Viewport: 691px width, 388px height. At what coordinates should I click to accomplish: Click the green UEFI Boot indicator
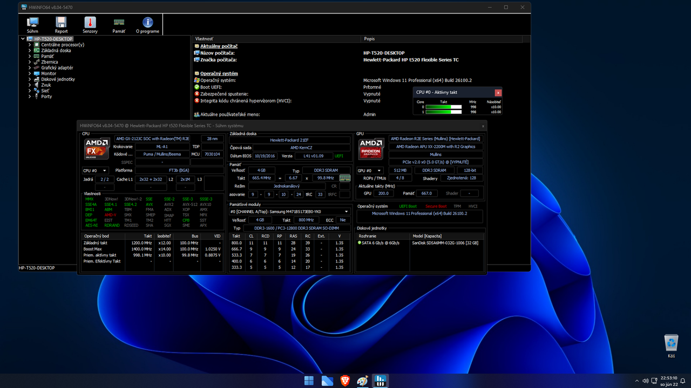pos(408,206)
